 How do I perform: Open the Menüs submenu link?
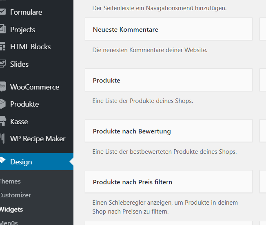pyautogui.click(x=9, y=222)
